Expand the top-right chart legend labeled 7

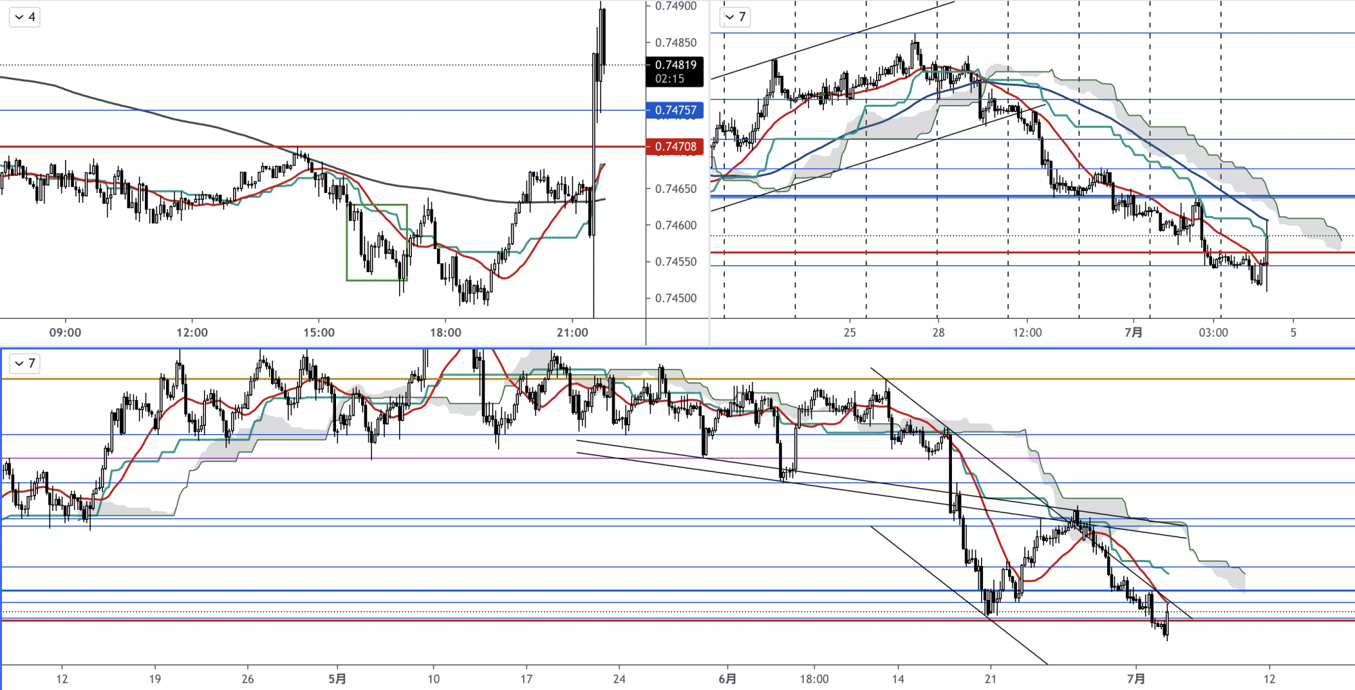[735, 17]
